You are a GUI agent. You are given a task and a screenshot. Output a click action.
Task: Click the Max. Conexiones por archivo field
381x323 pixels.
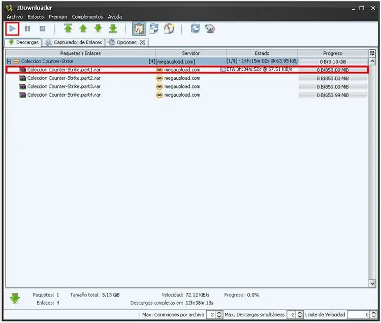tap(211, 315)
